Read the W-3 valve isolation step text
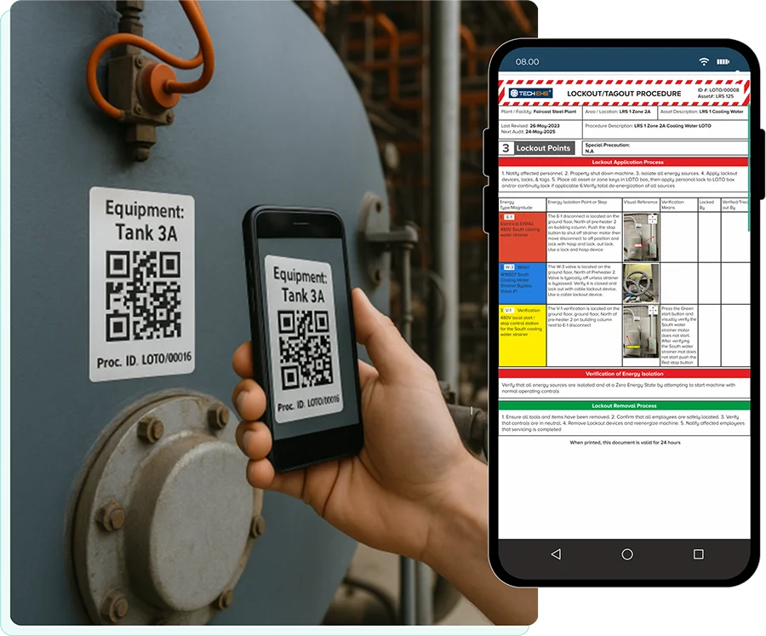The image size is (766, 636). [584, 281]
